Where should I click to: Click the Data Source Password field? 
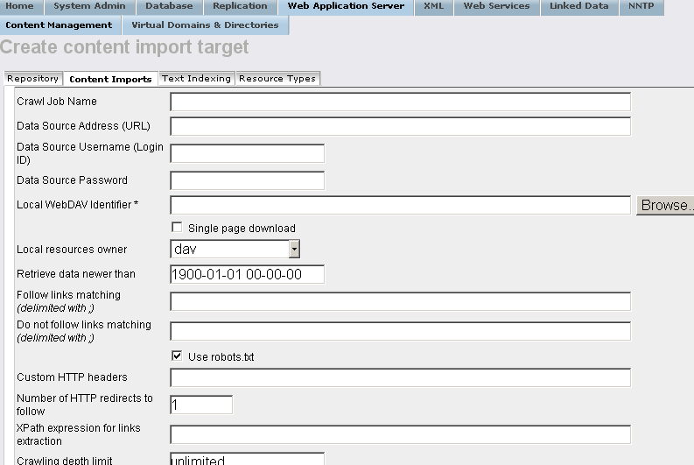click(247, 180)
